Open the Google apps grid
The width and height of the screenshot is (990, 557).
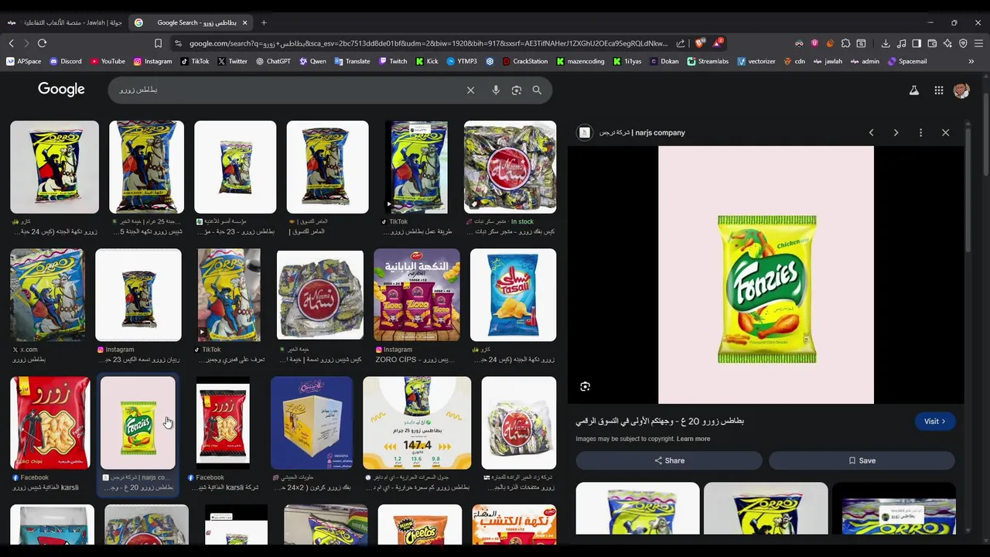click(938, 91)
